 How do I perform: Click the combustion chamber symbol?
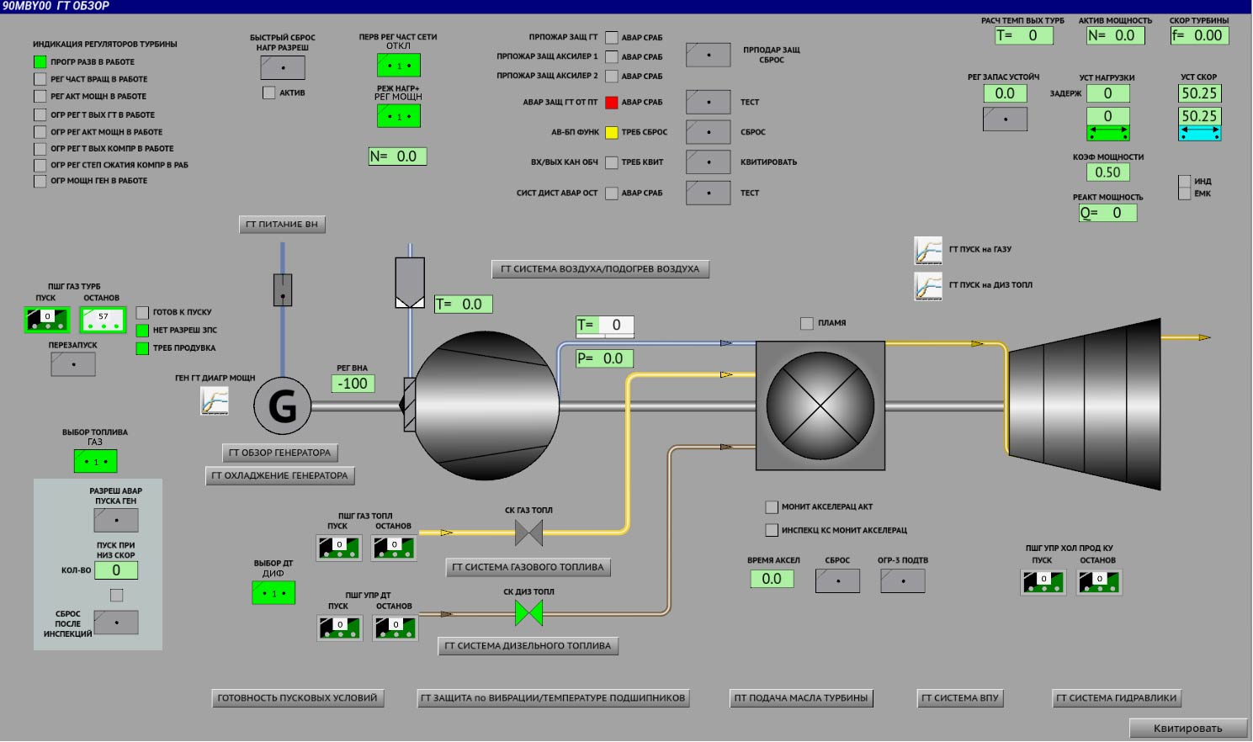(820, 405)
